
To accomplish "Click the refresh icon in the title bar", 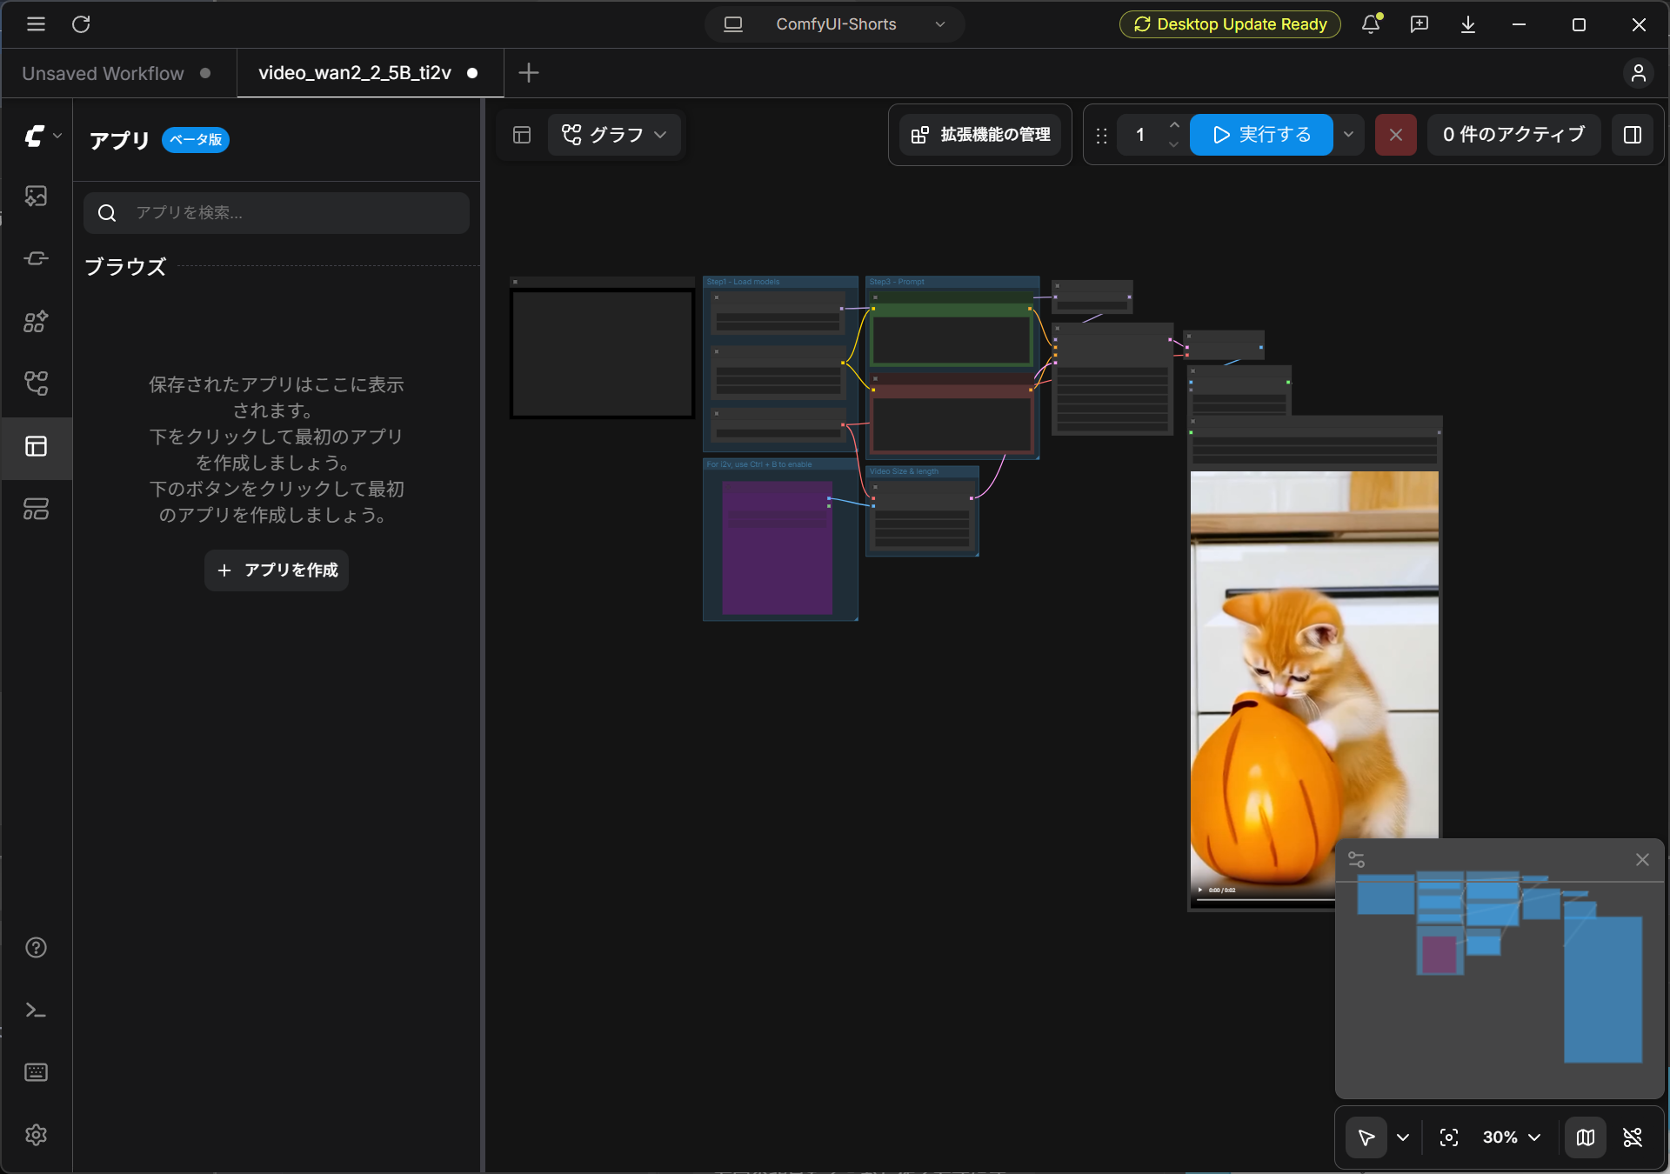I will coord(81,24).
